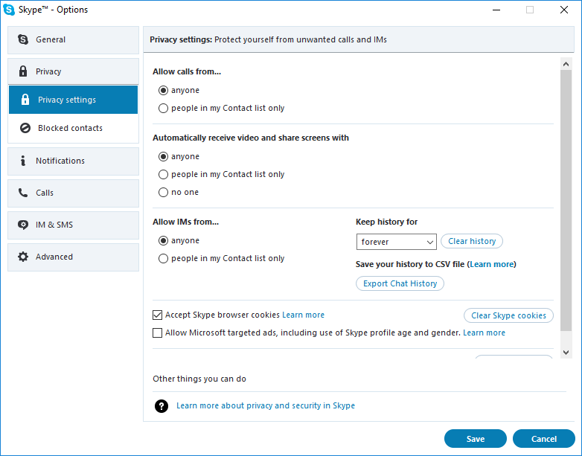Open Learn more link for browser cookies

[x=303, y=315]
